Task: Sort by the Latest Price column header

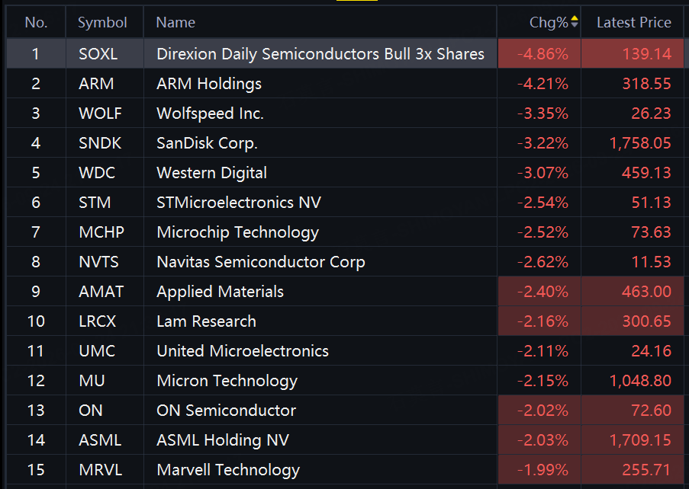Action: click(x=633, y=22)
